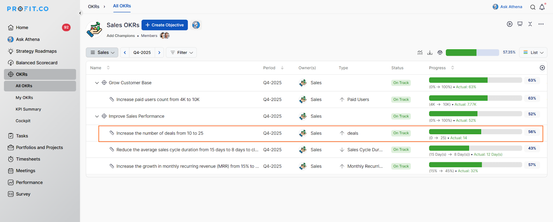Click the balance scale icon
This screenshot has height=222, width=553.
[x=440, y=52]
